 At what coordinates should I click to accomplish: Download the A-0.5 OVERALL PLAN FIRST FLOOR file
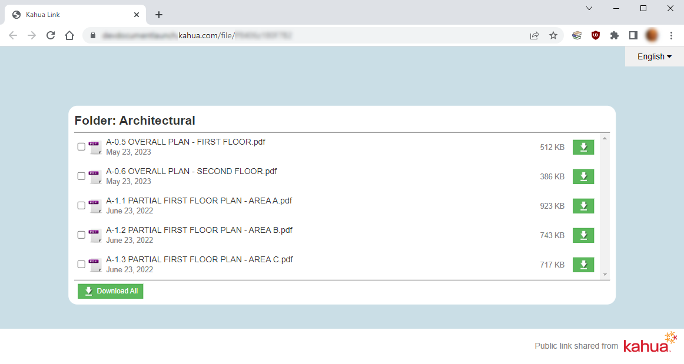(x=583, y=147)
